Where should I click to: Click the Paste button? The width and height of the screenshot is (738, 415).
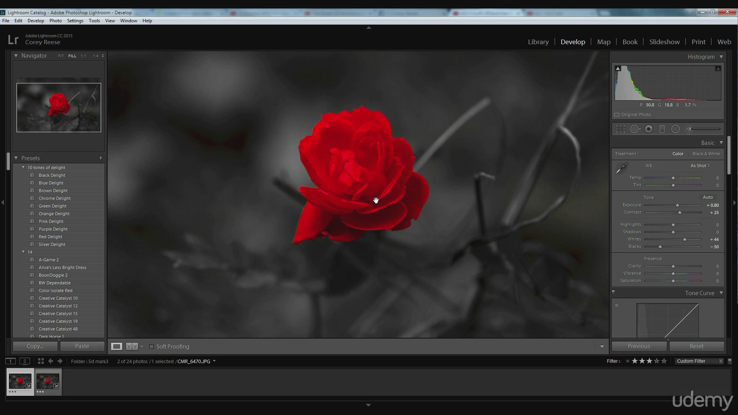coord(82,346)
